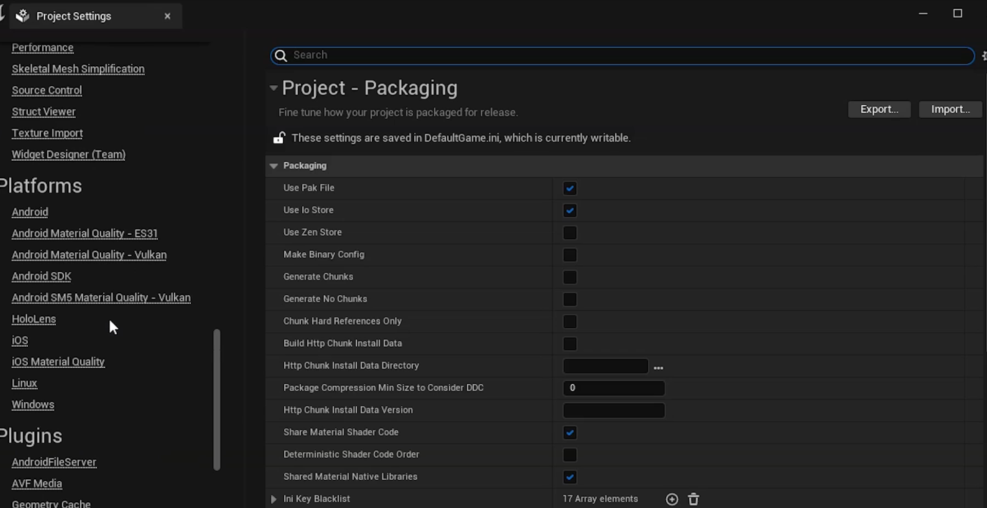987x508 pixels.
Task: Add an element to Ini Key Blacklist
Action: click(x=672, y=499)
